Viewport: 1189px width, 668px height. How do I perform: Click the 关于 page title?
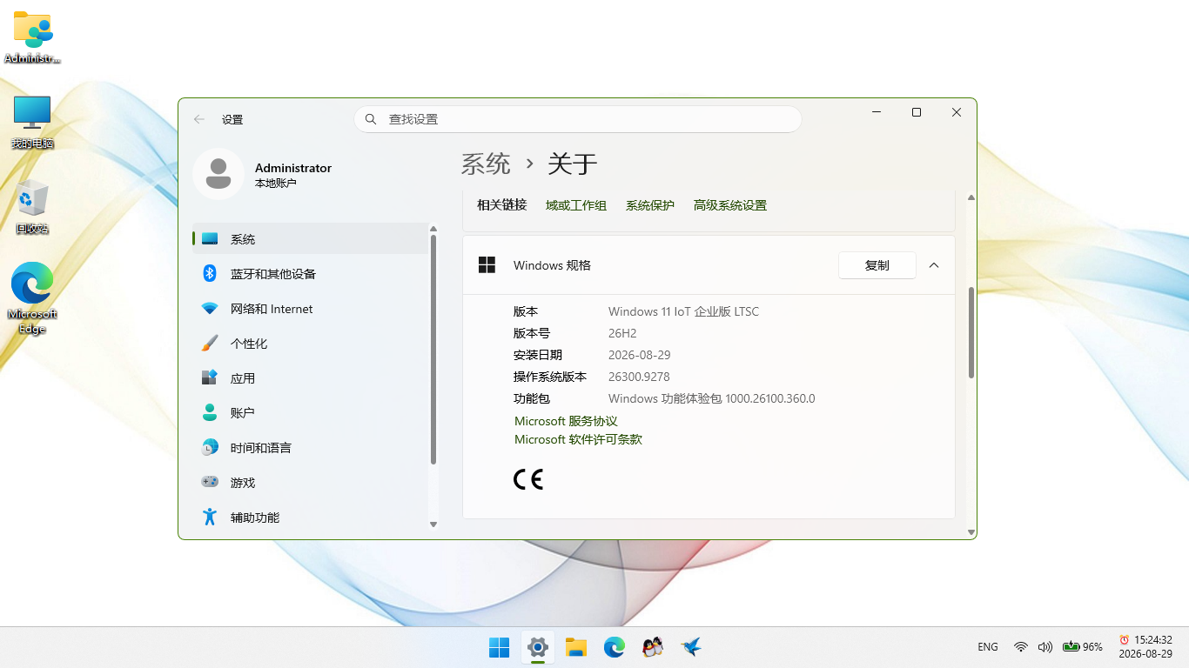click(572, 164)
